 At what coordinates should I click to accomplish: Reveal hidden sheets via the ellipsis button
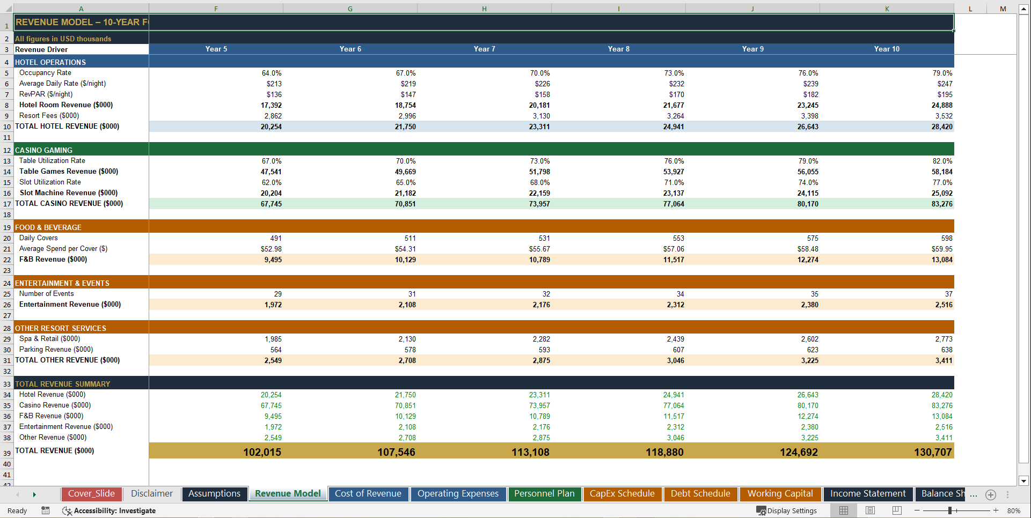973,494
